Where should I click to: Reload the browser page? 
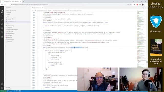click(x=7, y=5)
